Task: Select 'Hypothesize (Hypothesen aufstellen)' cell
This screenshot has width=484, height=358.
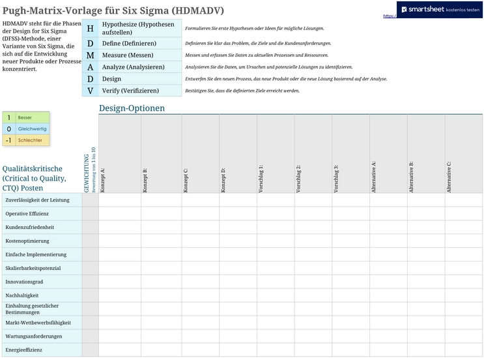Action: [x=140, y=29]
